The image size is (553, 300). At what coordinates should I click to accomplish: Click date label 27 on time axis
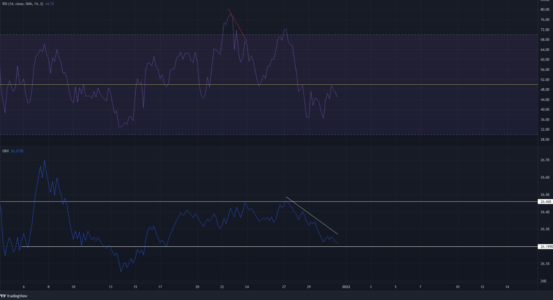pos(284,287)
